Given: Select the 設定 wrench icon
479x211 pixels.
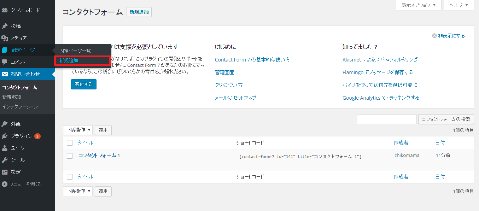Looking at the screenshot, I should point(5,172).
